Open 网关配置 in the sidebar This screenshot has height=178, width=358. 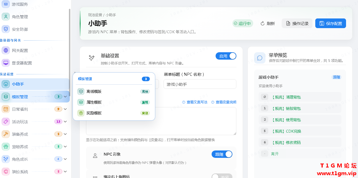coord(35,51)
